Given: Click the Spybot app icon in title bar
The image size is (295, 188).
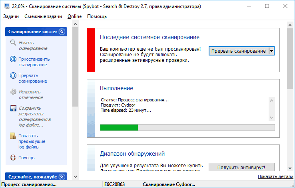Looking at the screenshot, I should 7,6.
